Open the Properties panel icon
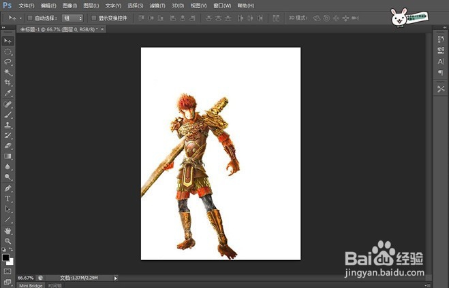Image resolution: width=449 pixels, height=288 pixels. click(441, 50)
